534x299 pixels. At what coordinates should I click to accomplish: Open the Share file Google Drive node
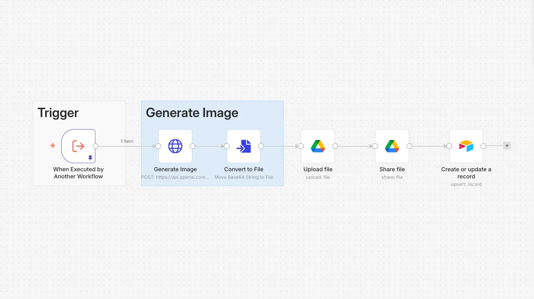coord(392,146)
